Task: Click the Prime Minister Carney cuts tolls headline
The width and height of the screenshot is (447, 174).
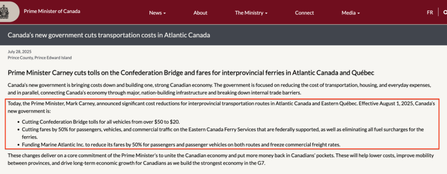Action: 191,73
